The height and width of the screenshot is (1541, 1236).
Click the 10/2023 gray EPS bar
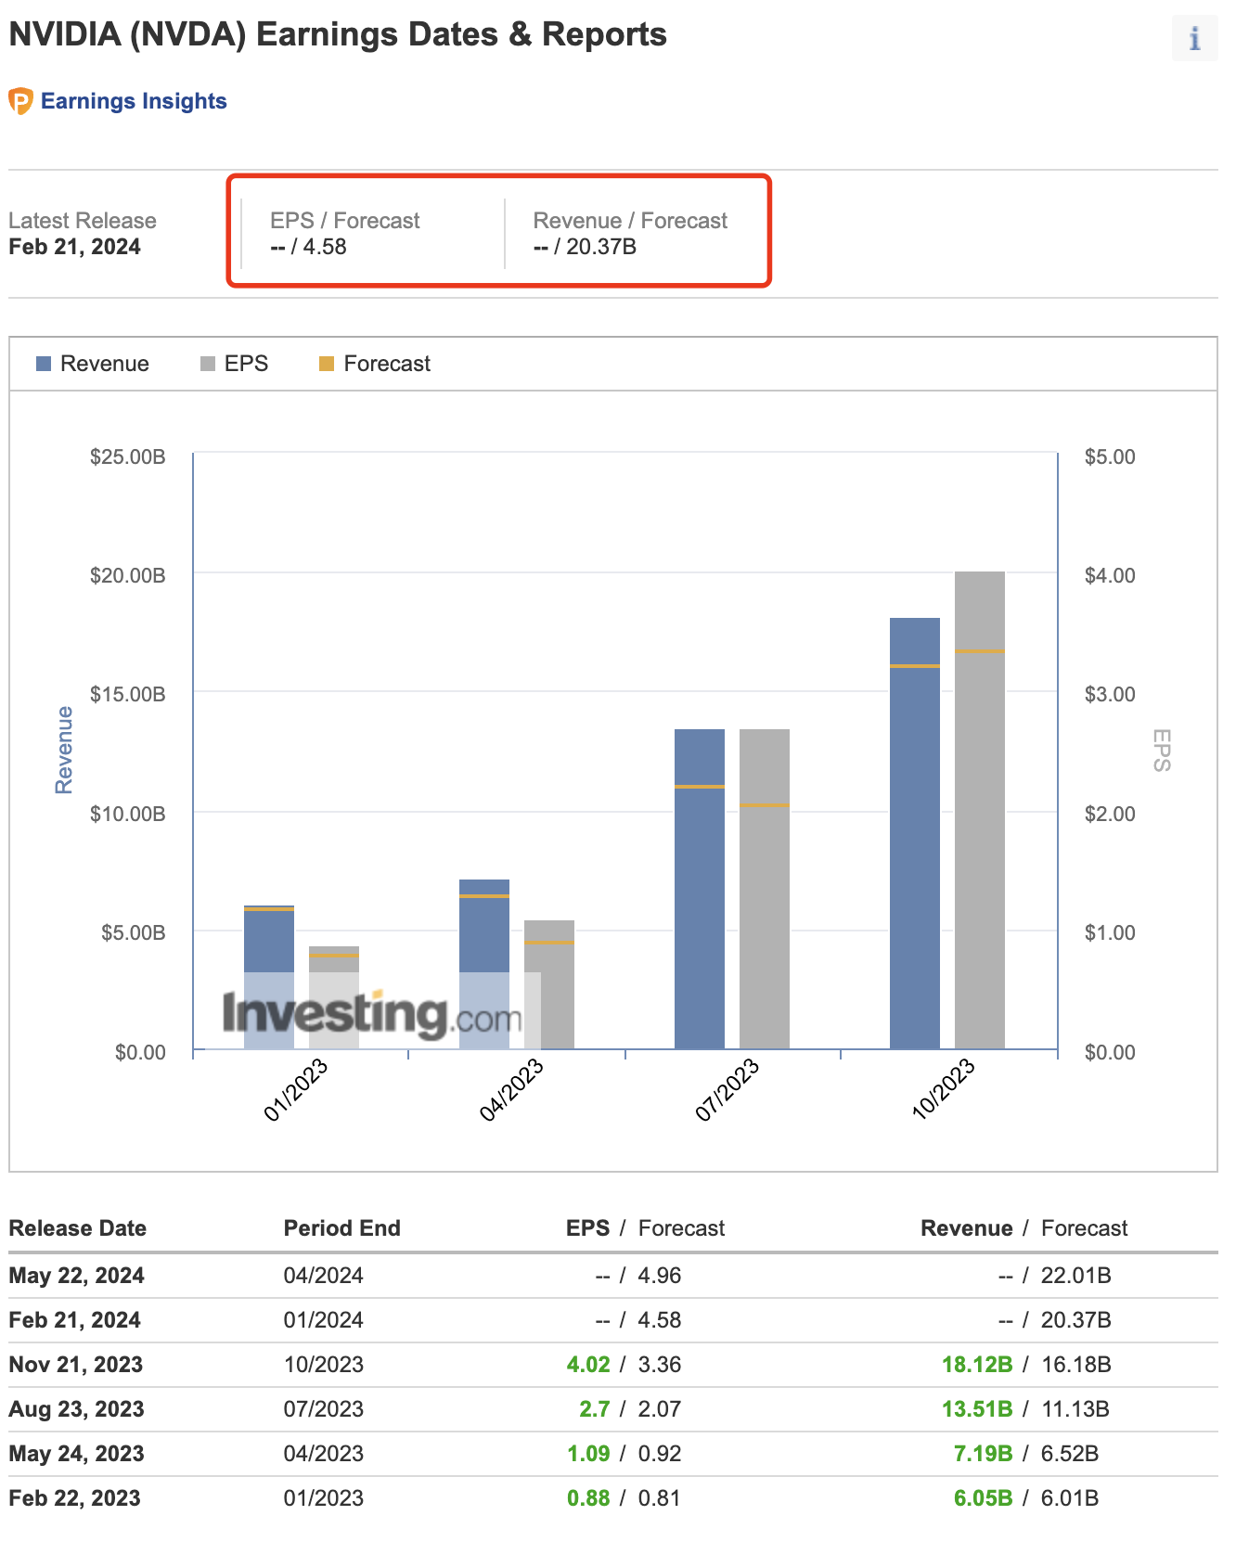980,810
